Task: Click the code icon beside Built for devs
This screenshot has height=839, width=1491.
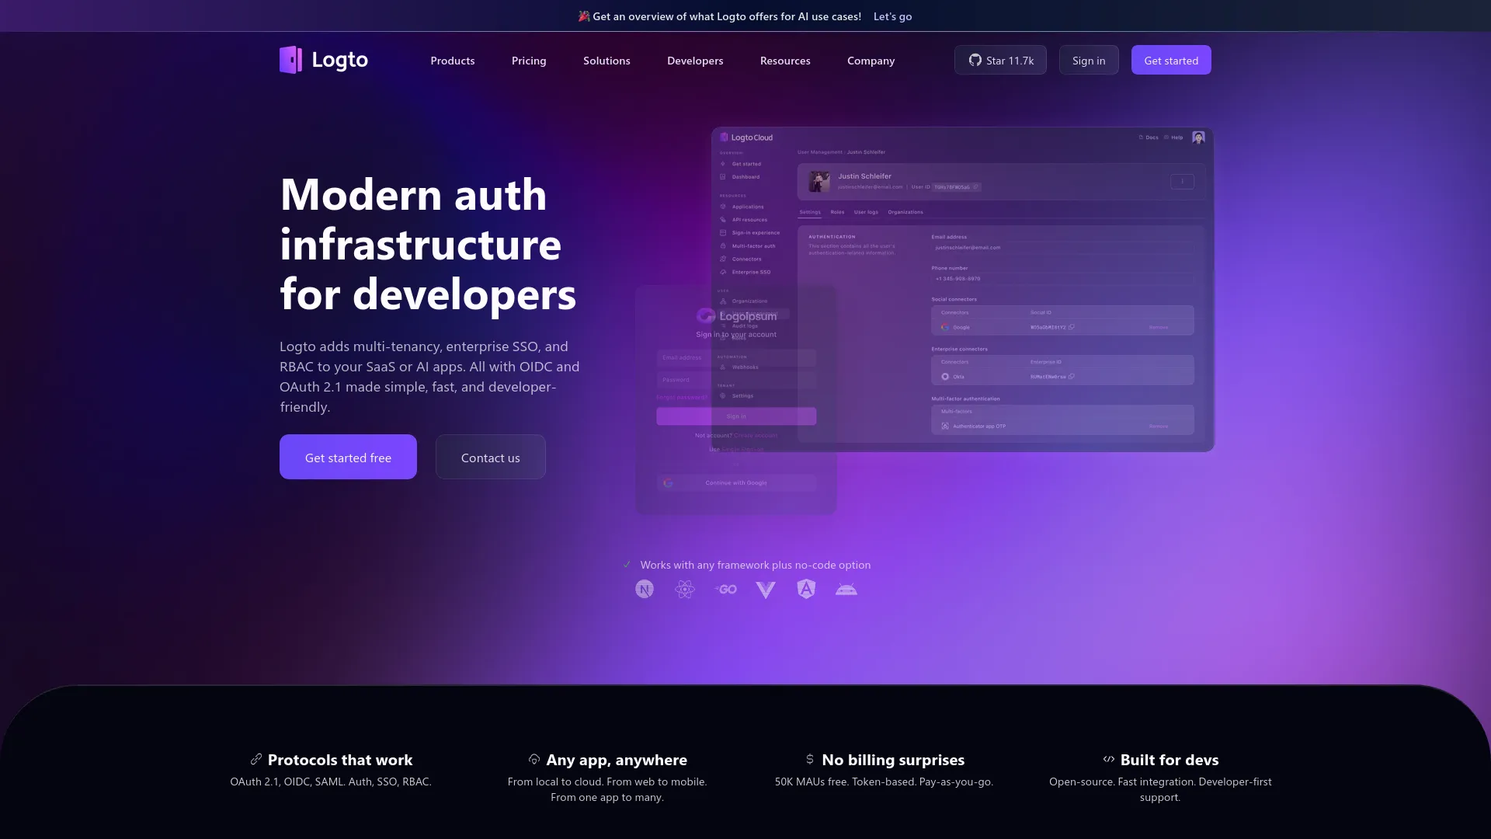Action: (x=1108, y=759)
